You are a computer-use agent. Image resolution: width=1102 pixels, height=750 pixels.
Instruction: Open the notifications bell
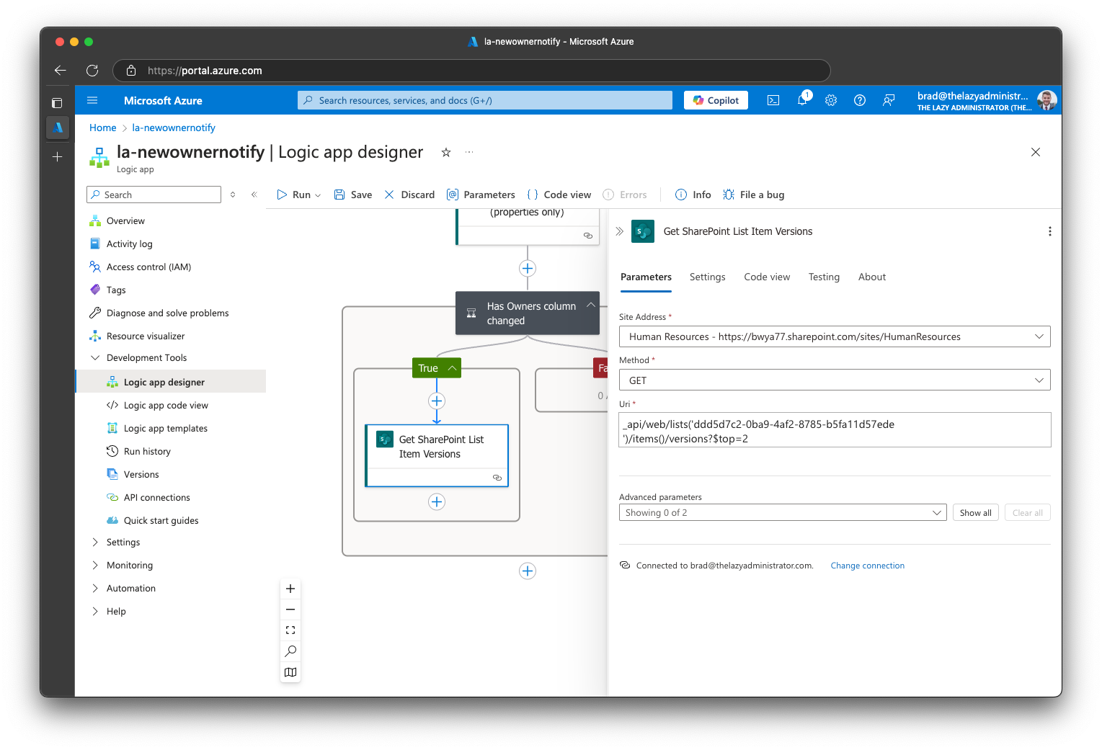coord(802,100)
